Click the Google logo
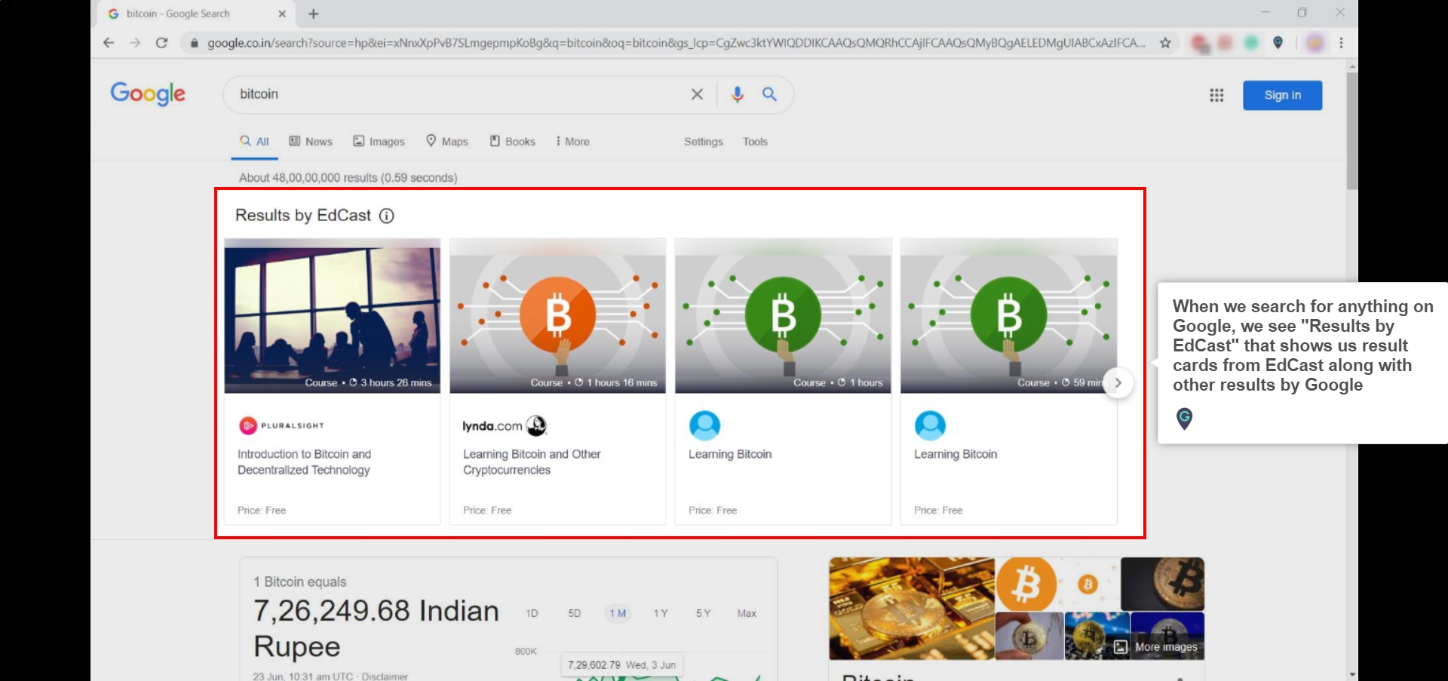 tap(148, 94)
